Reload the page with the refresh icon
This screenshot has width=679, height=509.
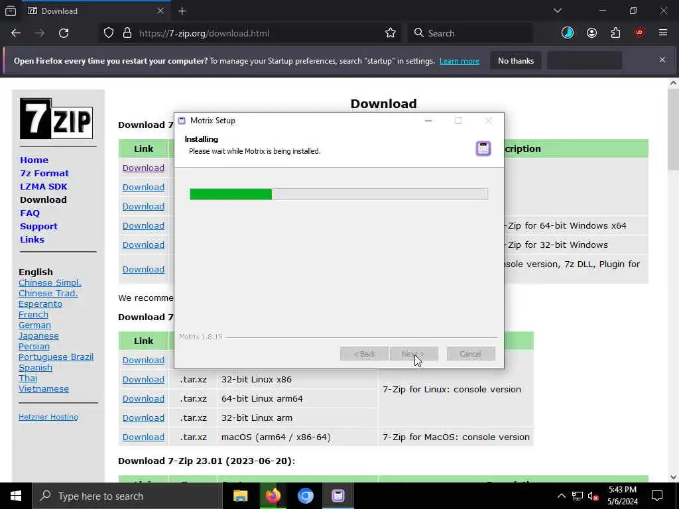point(64,33)
